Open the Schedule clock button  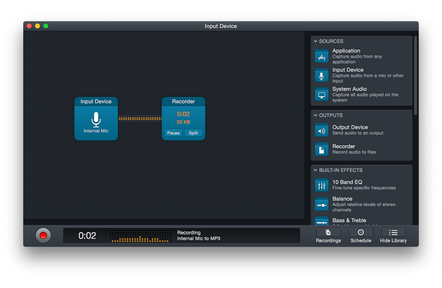click(361, 235)
